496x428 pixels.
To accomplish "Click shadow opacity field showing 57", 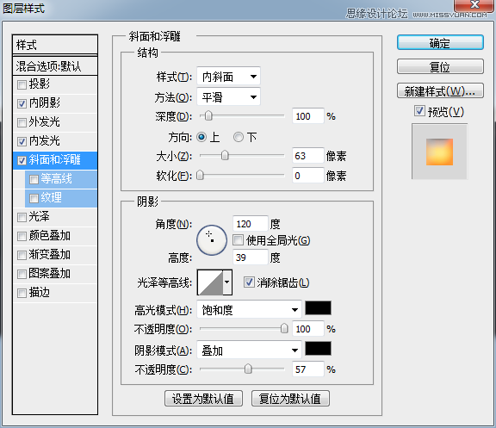I will click(308, 369).
